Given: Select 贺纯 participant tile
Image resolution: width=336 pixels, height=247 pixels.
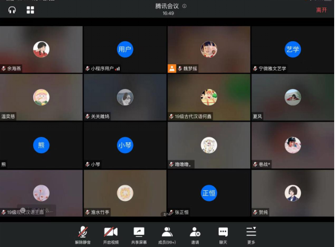Looking at the screenshot, I should coord(292,193).
